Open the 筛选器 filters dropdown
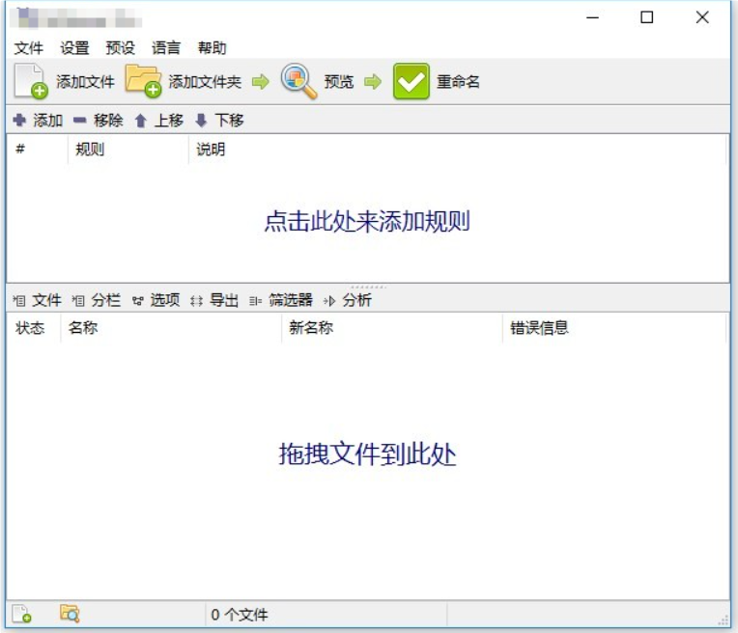The image size is (738, 633). 281,300
